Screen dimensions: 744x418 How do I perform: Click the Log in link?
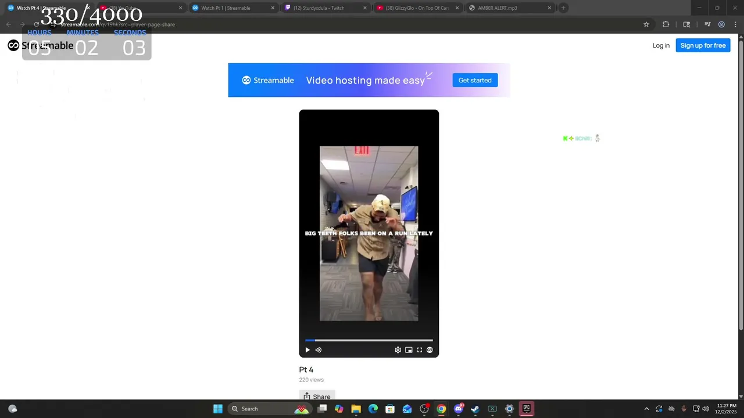click(661, 45)
